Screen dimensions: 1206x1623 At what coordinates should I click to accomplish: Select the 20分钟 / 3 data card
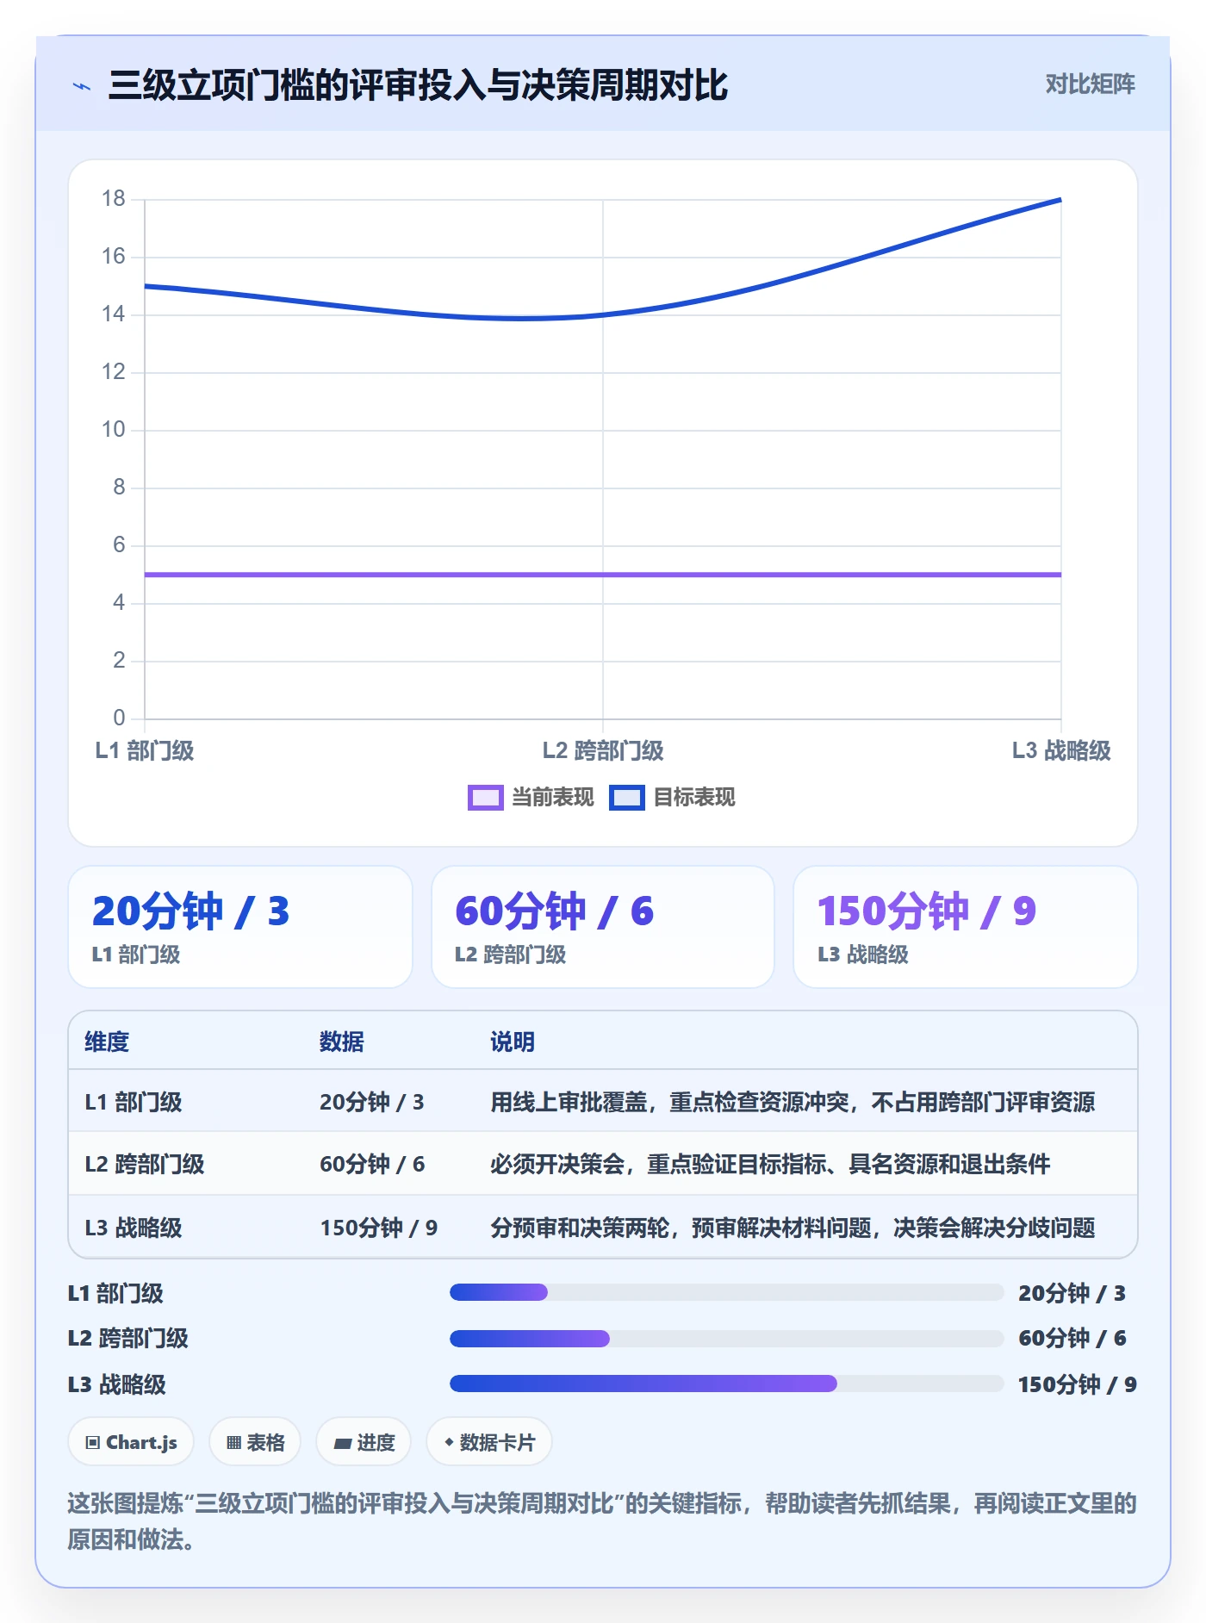coord(240,927)
